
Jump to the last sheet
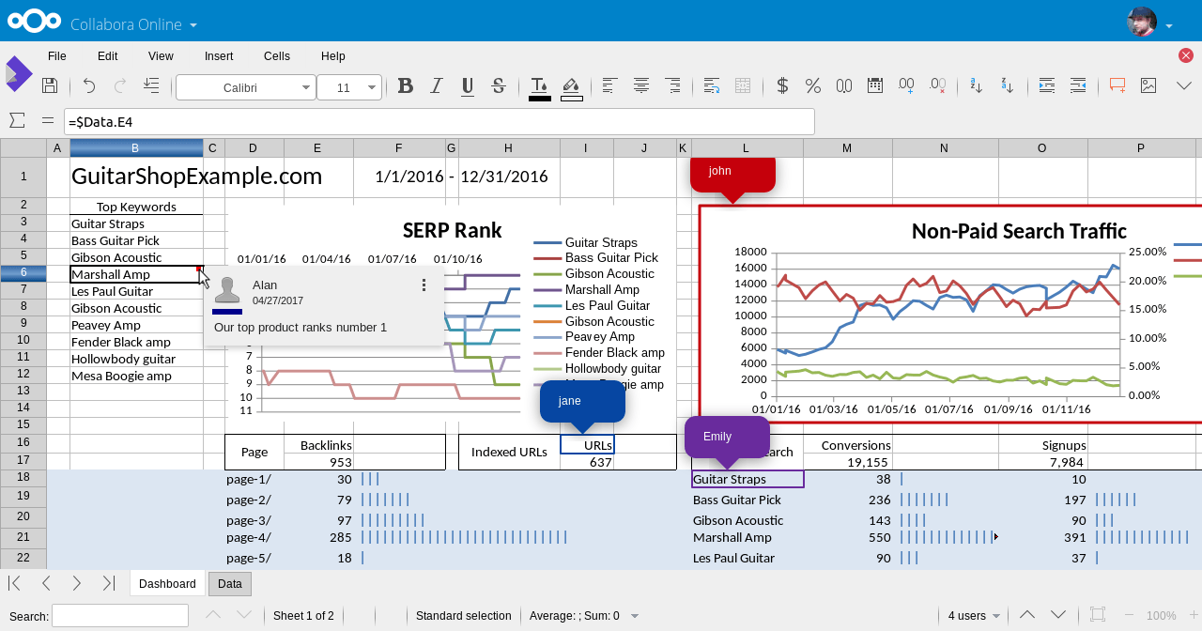tap(108, 583)
